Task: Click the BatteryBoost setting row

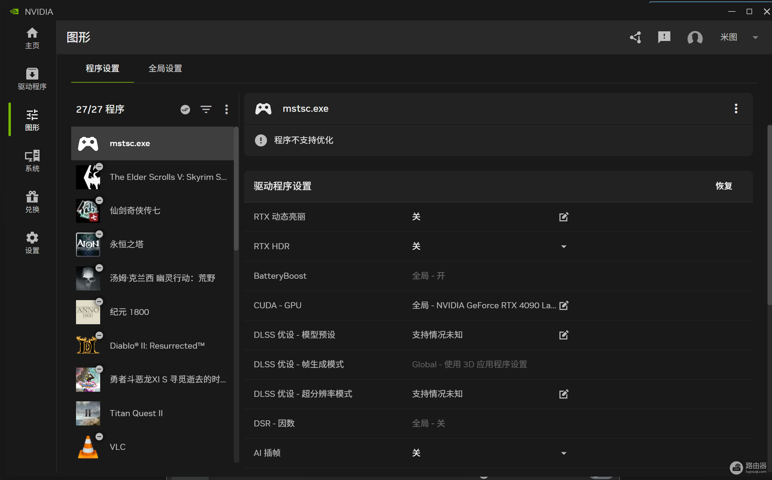Action: point(498,276)
